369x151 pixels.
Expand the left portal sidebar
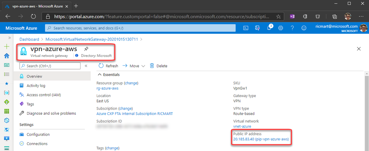pyautogui.click(x=9, y=38)
